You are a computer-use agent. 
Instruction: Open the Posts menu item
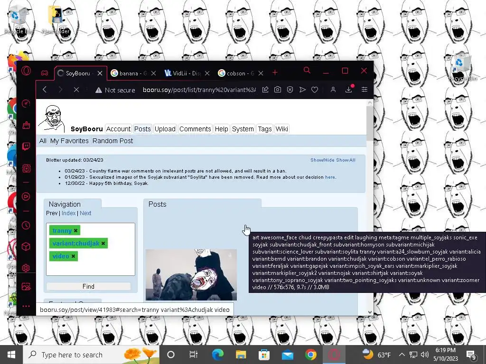tap(142, 129)
